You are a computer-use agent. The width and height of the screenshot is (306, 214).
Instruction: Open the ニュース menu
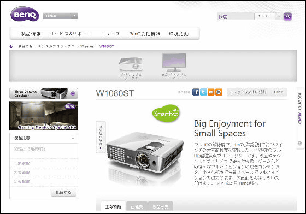pos(110,34)
